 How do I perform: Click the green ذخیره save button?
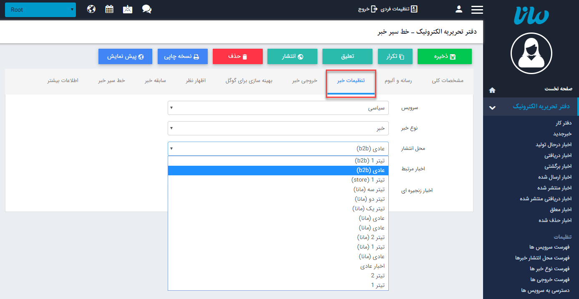[x=444, y=56]
